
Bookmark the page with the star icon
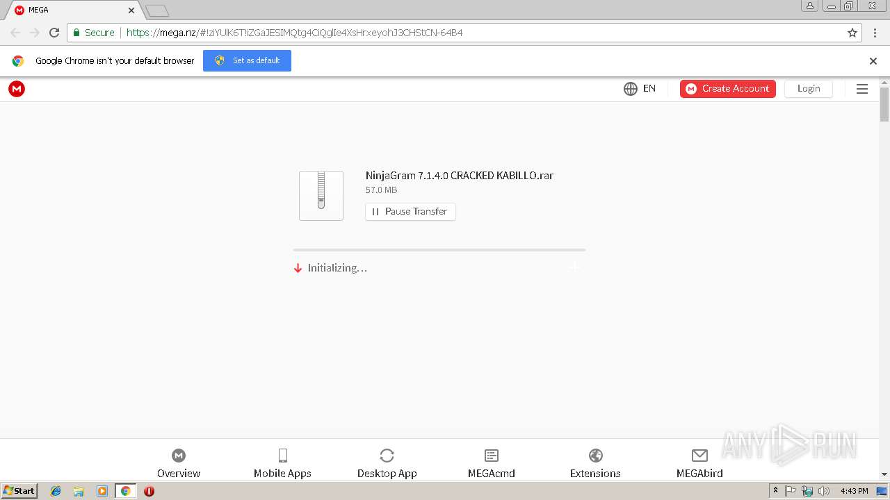click(x=852, y=33)
